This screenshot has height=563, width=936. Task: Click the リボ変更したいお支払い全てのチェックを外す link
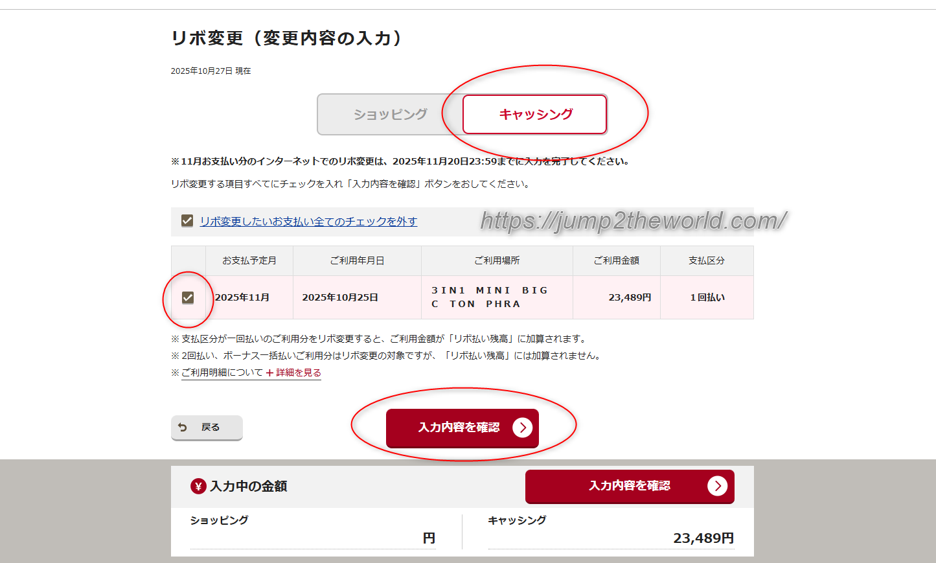coord(308,222)
